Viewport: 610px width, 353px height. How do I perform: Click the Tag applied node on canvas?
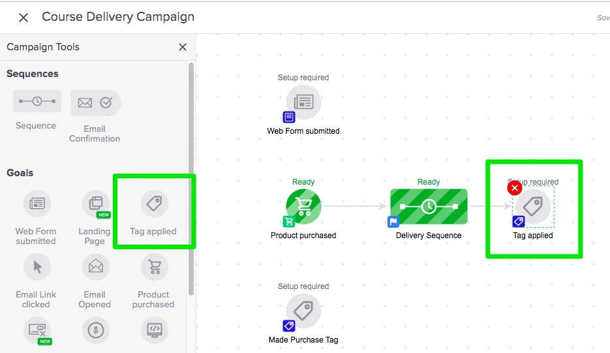[534, 207]
